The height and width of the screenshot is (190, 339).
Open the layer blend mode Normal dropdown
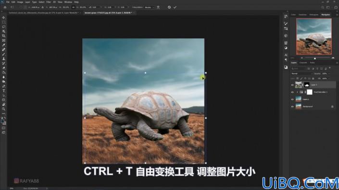(x=301, y=74)
